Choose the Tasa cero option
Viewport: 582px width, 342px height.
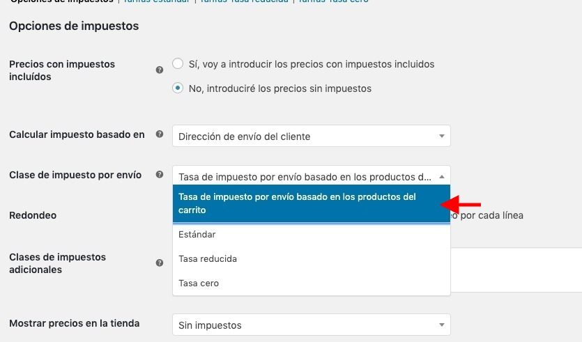312,283
